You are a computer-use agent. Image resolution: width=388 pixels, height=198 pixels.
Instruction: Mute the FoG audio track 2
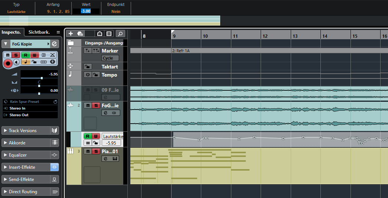88,105
